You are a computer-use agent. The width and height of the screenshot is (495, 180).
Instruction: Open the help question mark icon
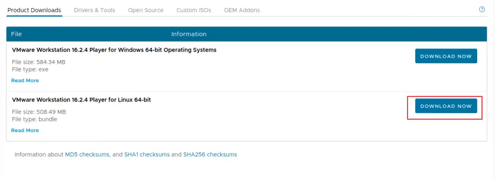[482, 10]
